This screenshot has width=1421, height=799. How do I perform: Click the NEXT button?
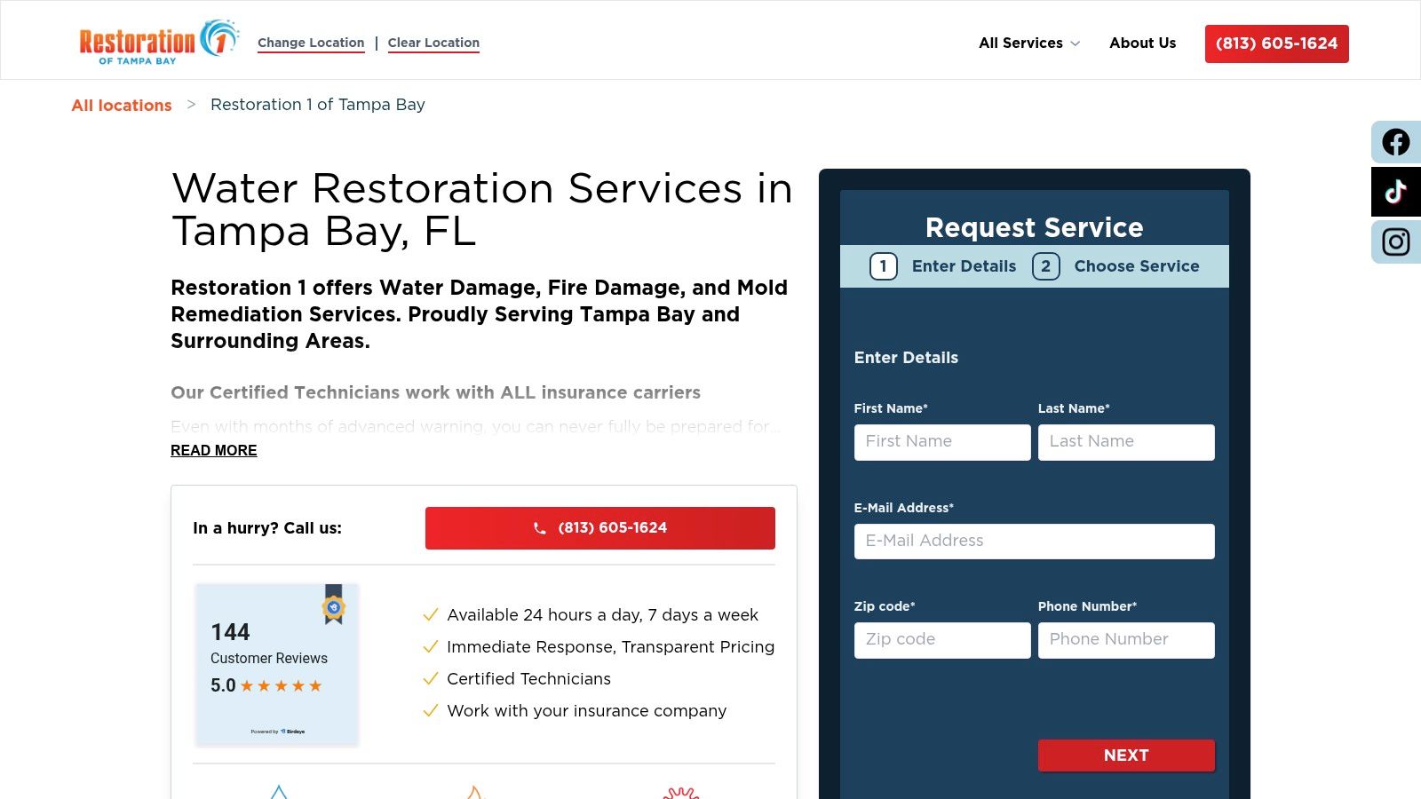pos(1126,755)
